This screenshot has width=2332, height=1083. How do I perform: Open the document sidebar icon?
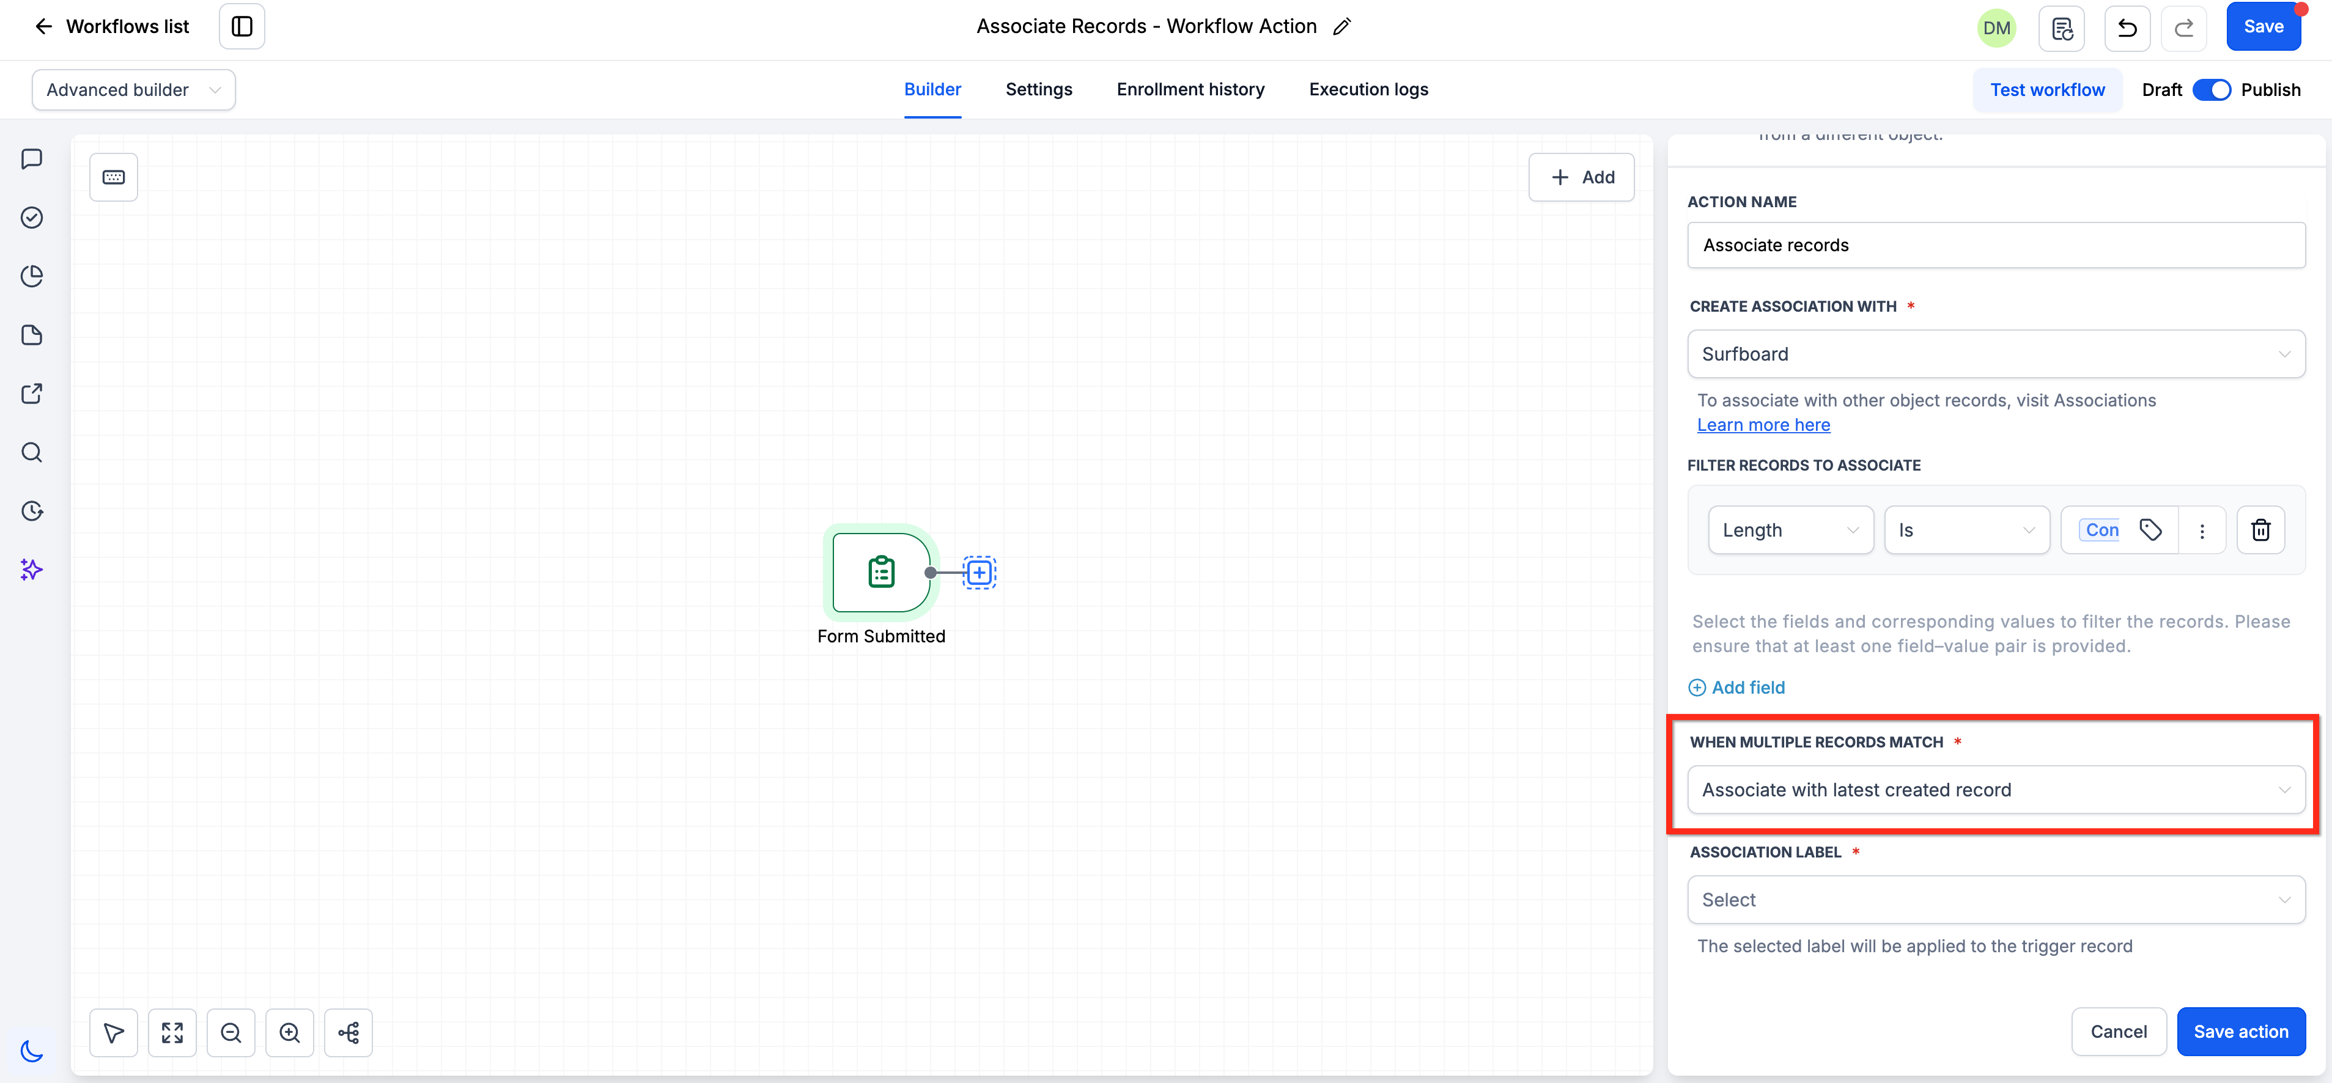point(32,335)
